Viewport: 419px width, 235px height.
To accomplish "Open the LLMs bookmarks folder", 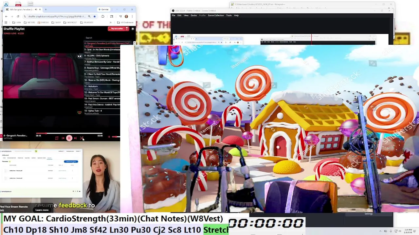I will (17, 23).
